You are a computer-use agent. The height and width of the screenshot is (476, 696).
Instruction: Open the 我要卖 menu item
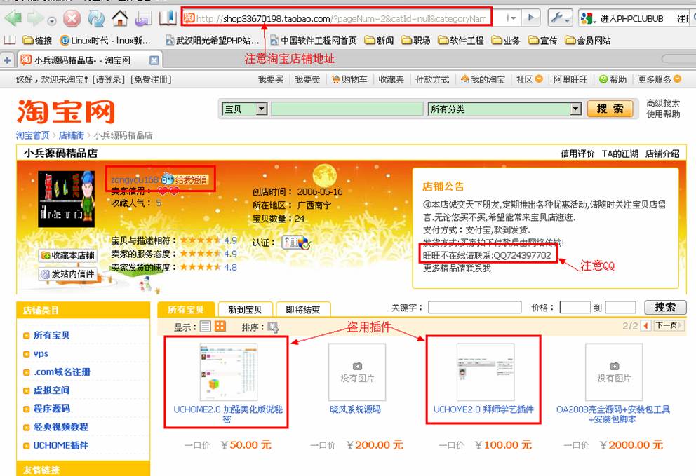coord(307,80)
